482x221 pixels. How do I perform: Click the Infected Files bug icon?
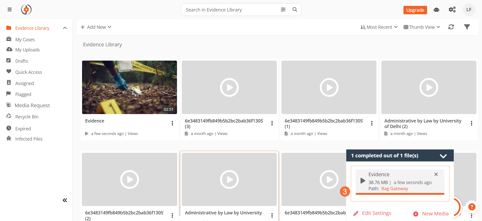(9, 138)
